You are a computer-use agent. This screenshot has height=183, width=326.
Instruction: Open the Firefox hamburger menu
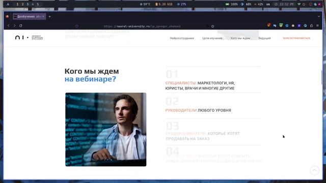317,25
